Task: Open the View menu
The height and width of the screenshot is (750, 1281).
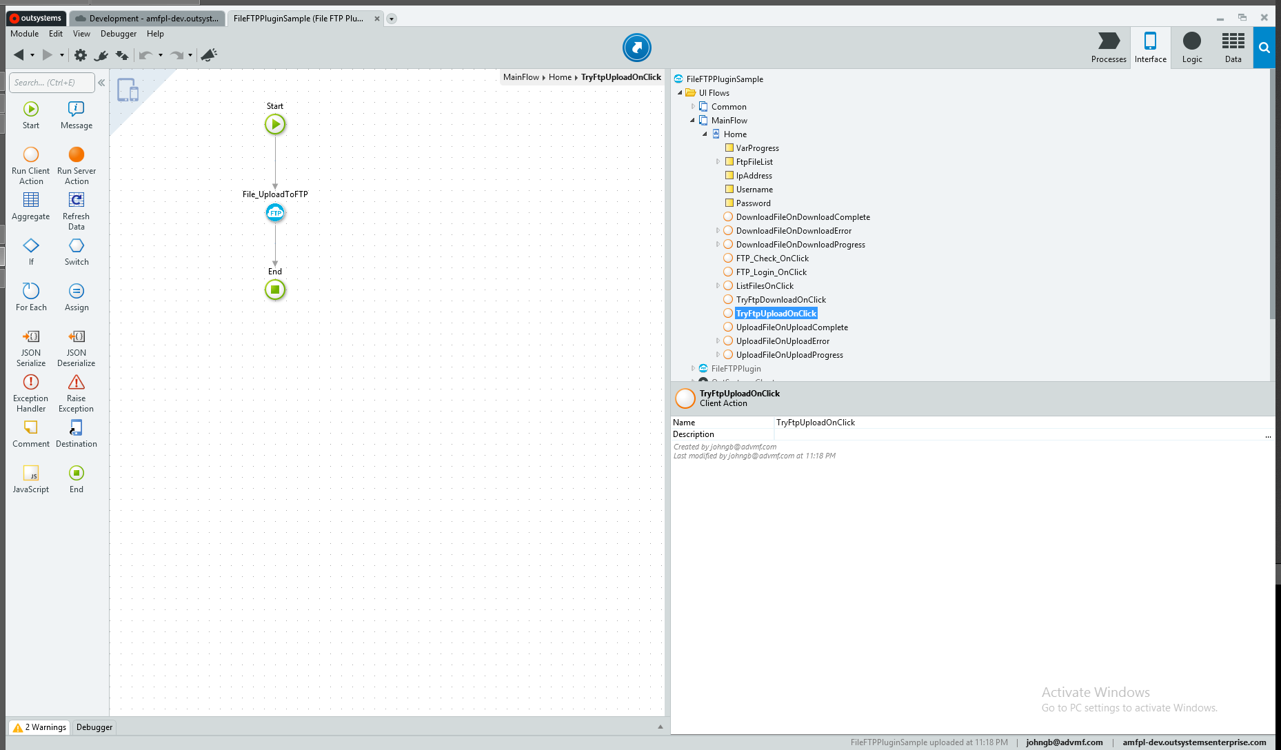Action: click(x=81, y=34)
